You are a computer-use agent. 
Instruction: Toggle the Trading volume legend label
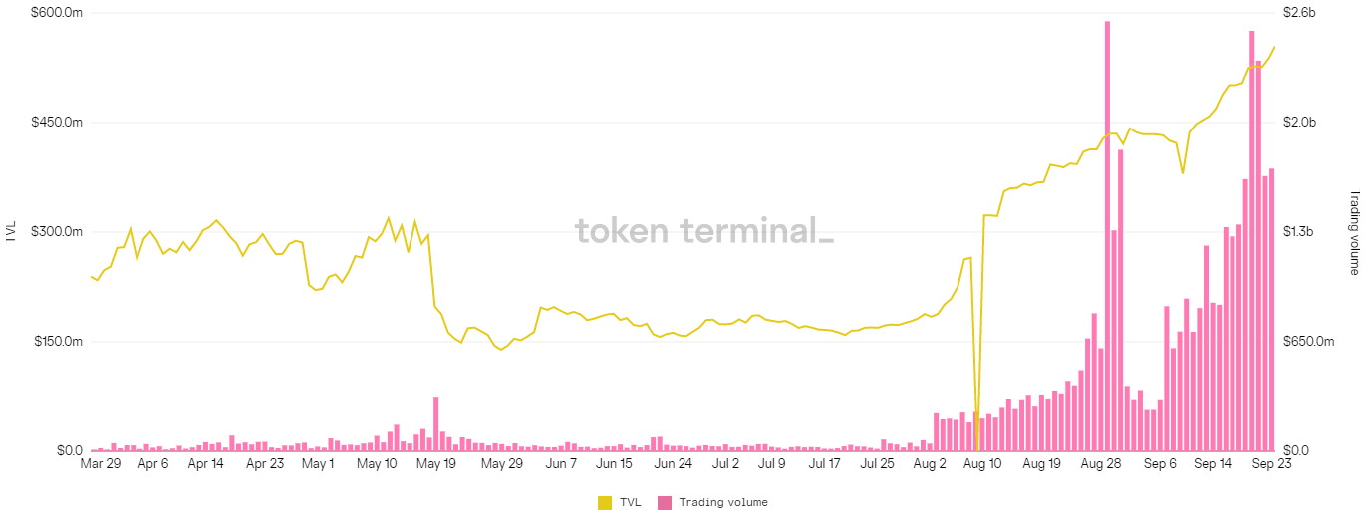coord(723,503)
